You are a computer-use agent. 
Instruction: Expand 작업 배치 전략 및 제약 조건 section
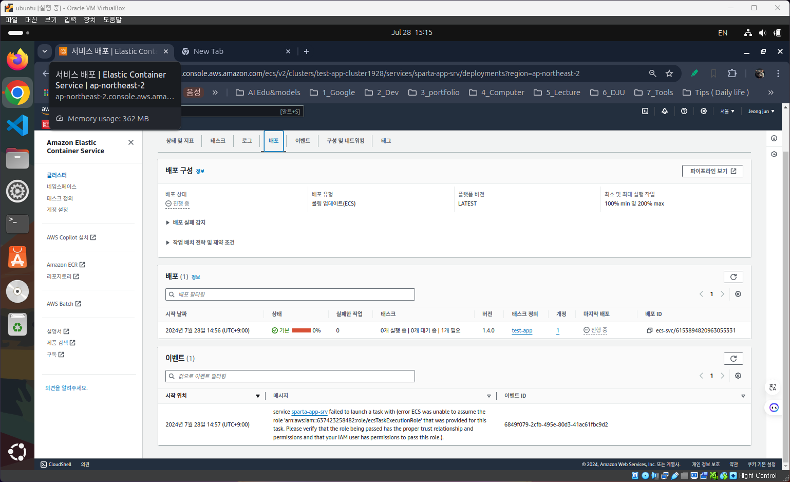tap(200, 243)
